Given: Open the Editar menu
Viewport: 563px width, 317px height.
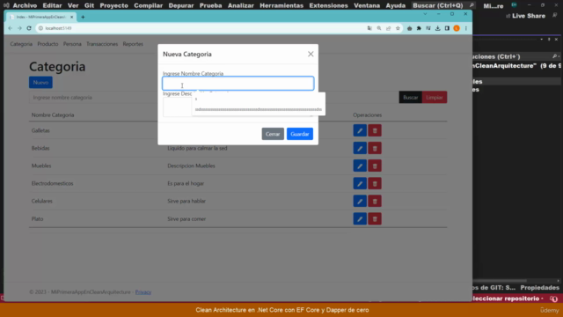Looking at the screenshot, I should (x=52, y=5).
